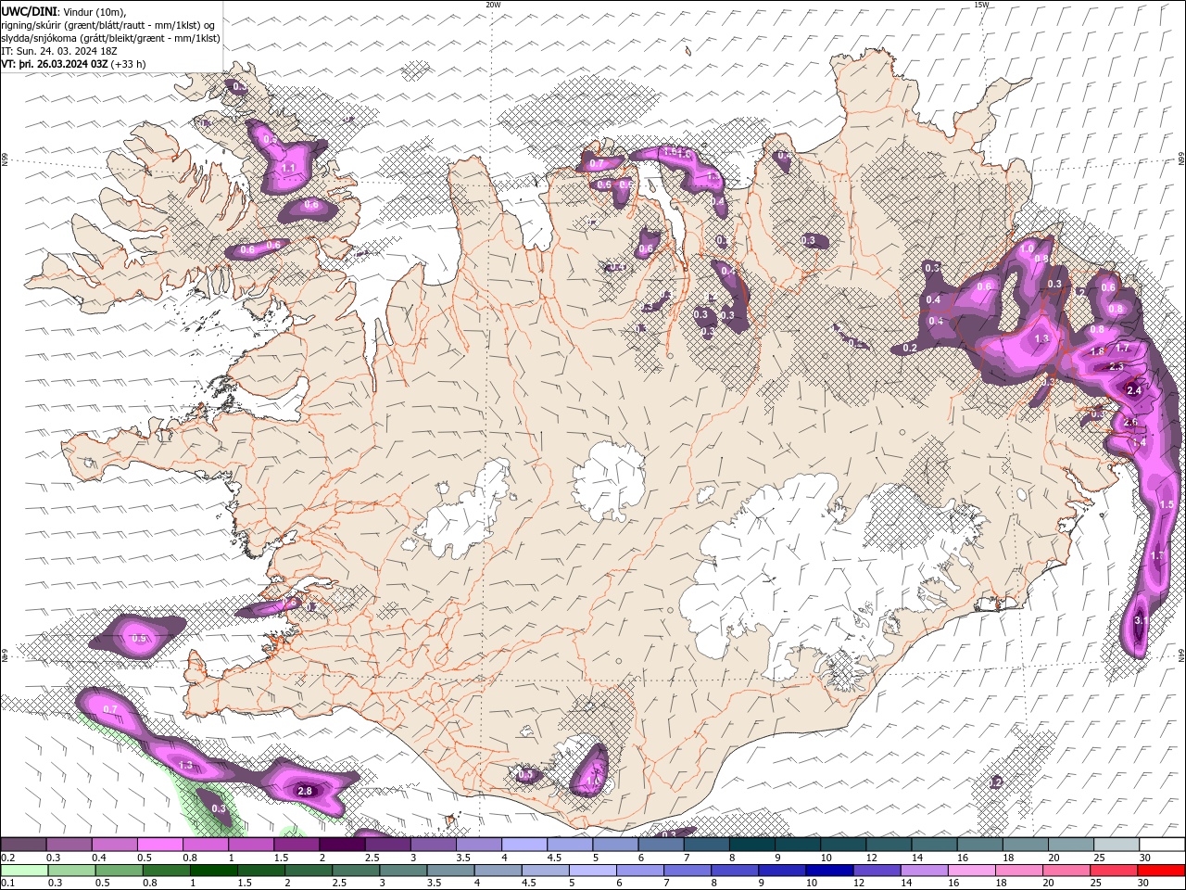Click the bottom-row legend label '0.1'
Screen dimensions: 1186x890
(x=7, y=884)
